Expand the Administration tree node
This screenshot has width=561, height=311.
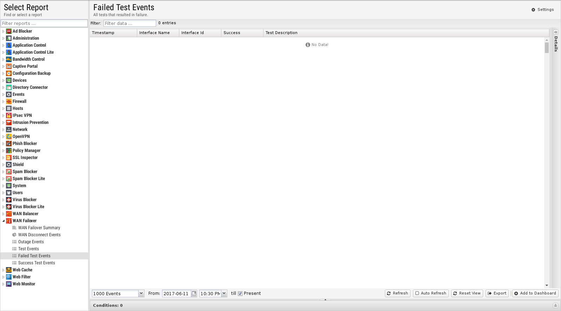4,38
